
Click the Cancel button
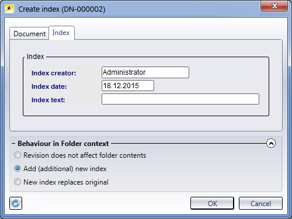tap(260, 203)
